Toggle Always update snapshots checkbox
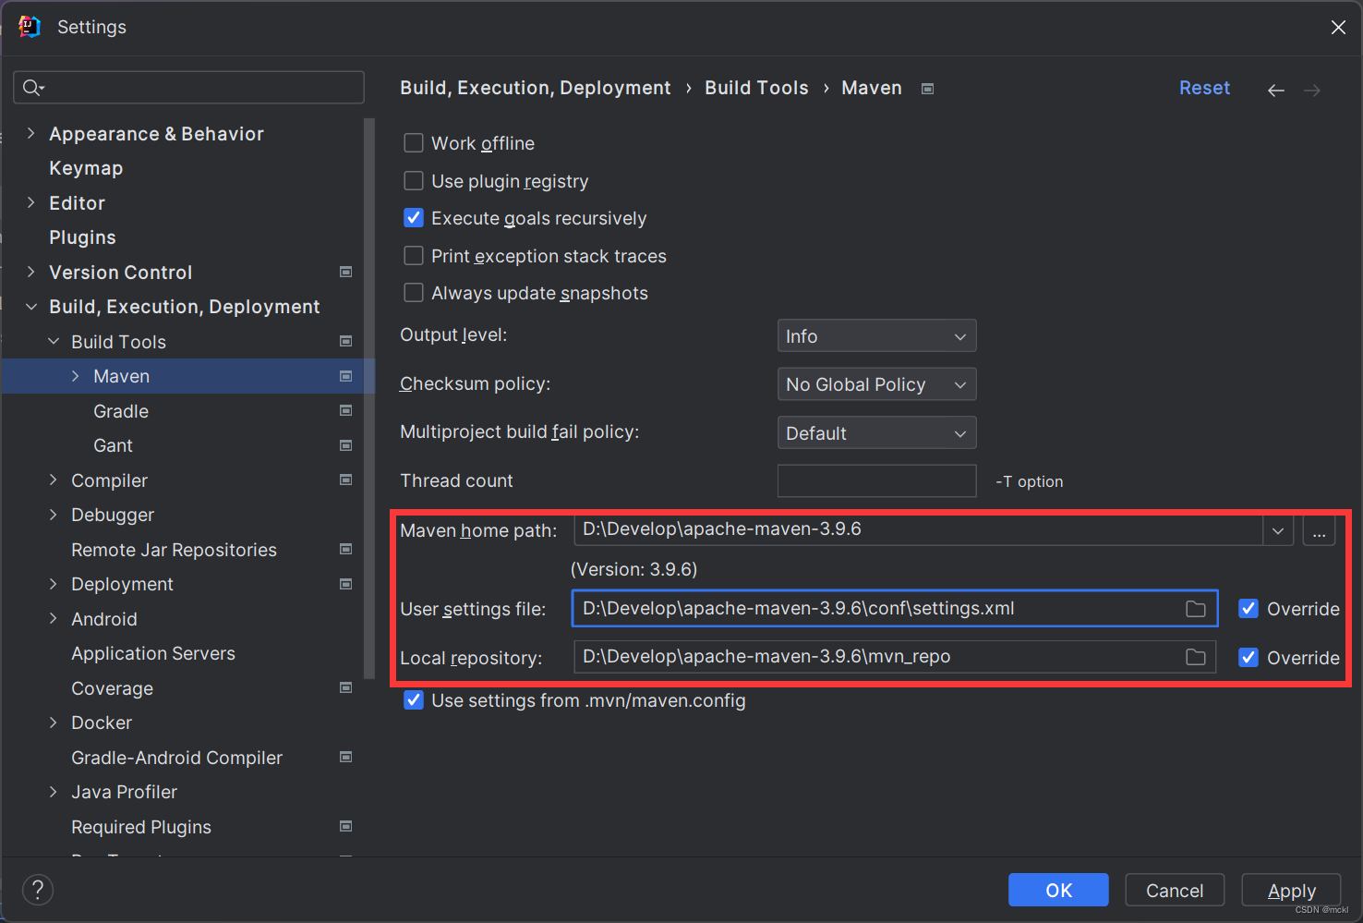 pos(414,293)
